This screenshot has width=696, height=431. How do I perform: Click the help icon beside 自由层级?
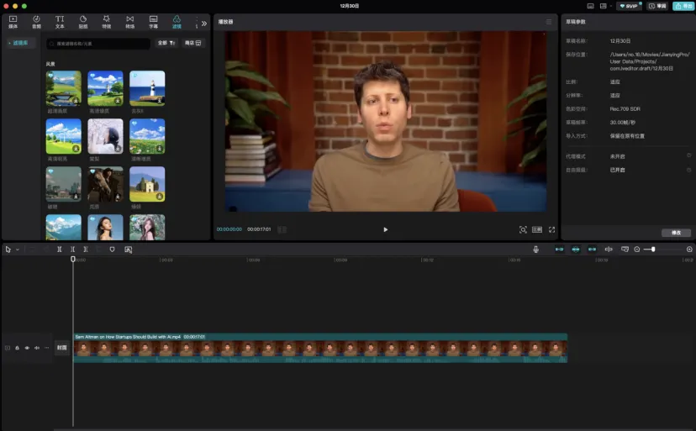pos(689,170)
